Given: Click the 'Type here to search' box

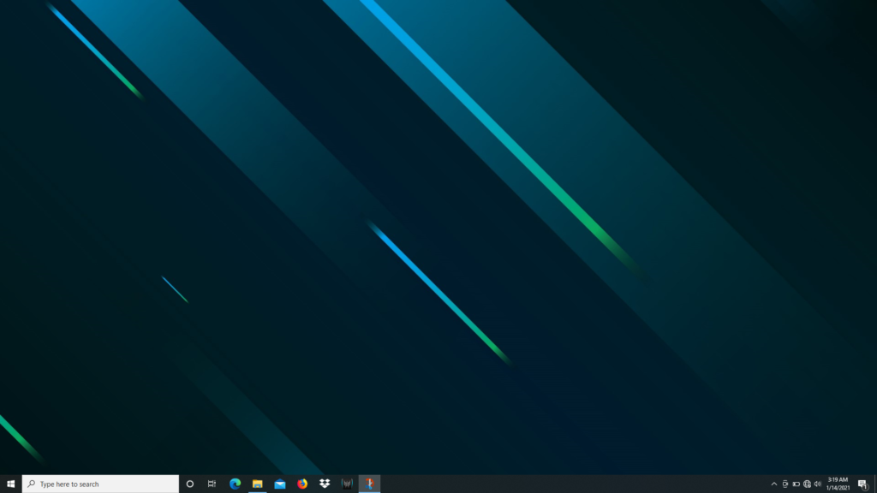Looking at the screenshot, I should pyautogui.click(x=101, y=484).
